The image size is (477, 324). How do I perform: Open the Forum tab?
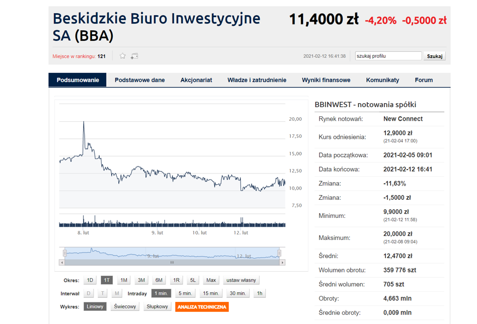pos(424,80)
